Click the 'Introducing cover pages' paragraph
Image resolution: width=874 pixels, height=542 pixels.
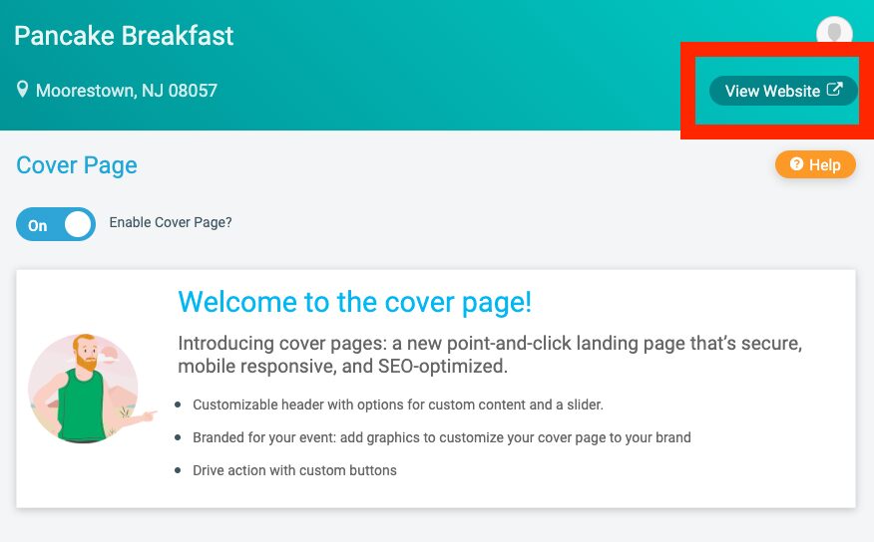pos(490,355)
